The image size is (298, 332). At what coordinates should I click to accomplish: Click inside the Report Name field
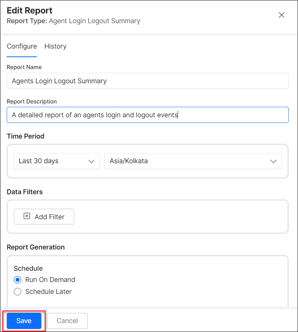pos(147,81)
